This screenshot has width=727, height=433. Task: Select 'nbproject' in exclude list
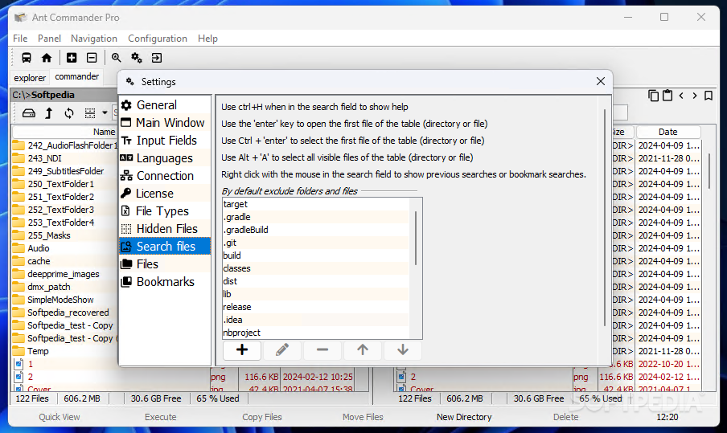pos(316,333)
